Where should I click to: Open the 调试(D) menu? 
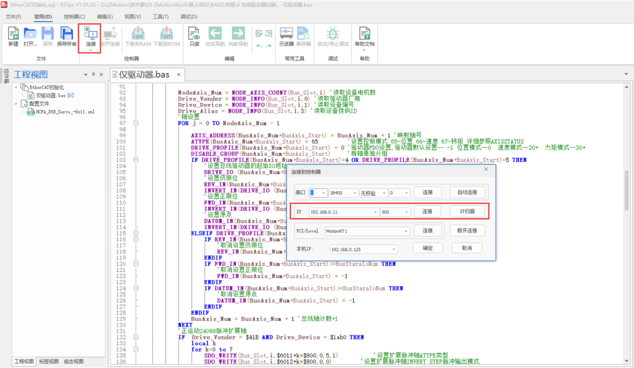tap(189, 16)
